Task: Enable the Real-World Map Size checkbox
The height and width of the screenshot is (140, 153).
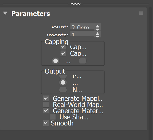Action: coord(46,104)
